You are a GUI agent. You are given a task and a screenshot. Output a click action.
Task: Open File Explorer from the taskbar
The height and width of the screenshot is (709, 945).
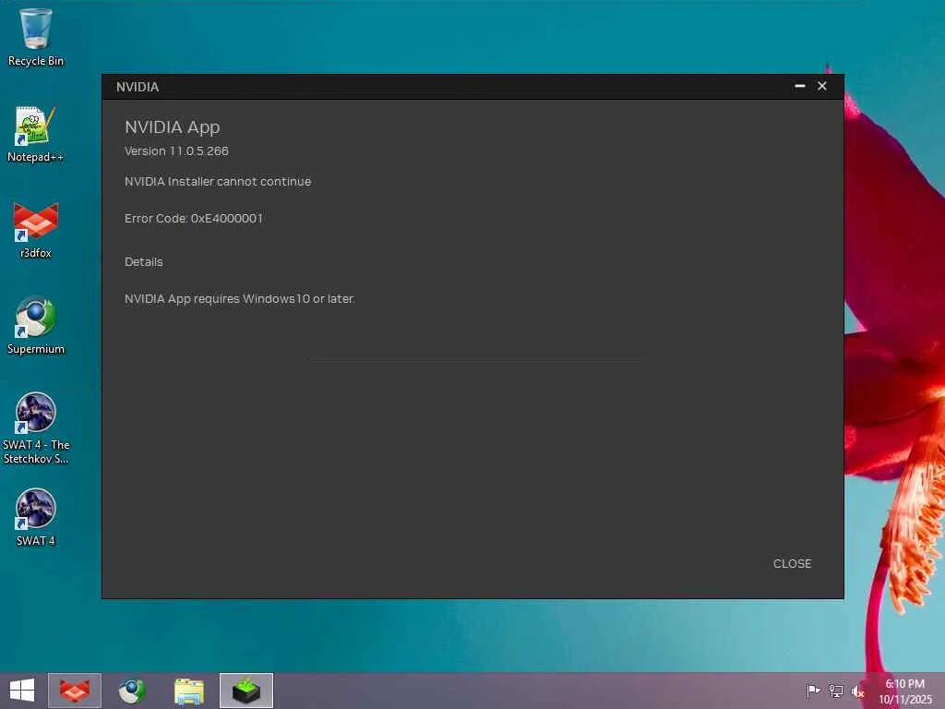(188, 691)
